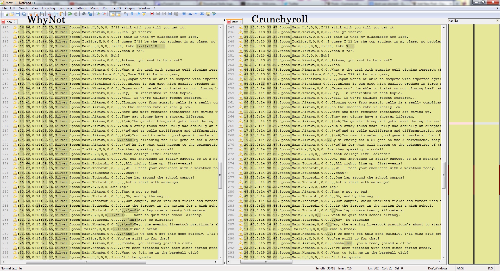This screenshot has height=271, width=500.
Task: Open the Encoding menu
Action: coord(48,8)
